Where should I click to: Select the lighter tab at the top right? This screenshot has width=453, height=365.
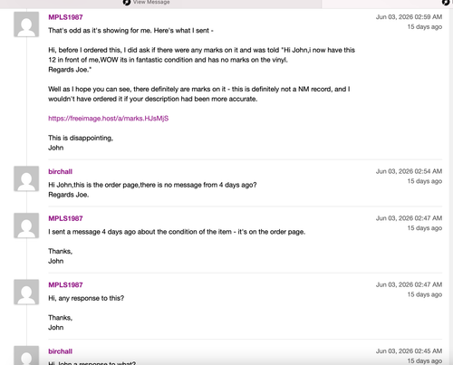click(x=387, y=4)
